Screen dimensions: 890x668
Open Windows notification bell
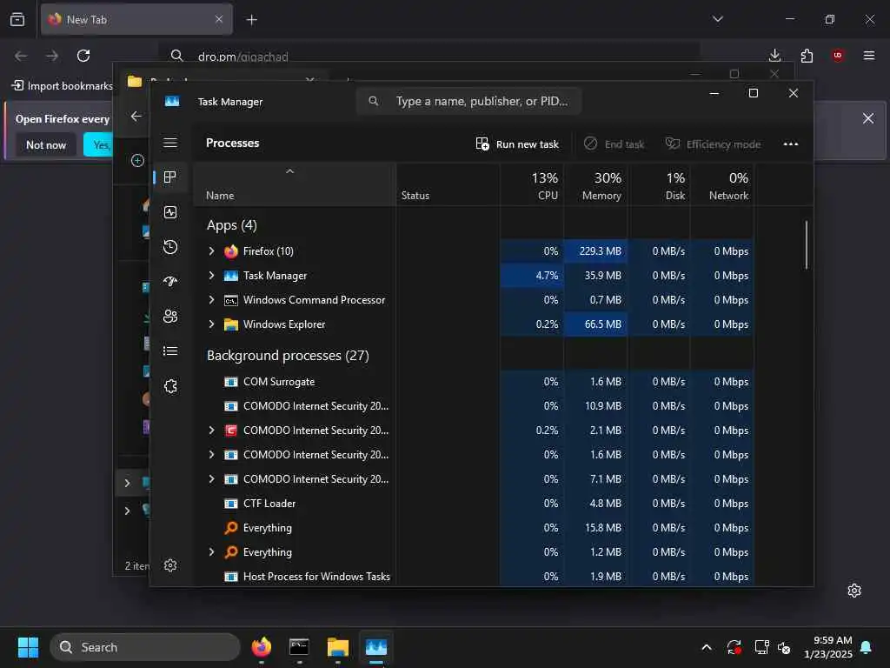pyautogui.click(x=867, y=647)
